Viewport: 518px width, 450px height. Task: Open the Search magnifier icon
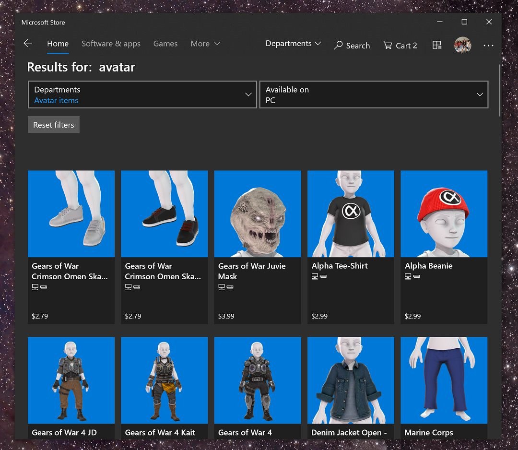[338, 45]
